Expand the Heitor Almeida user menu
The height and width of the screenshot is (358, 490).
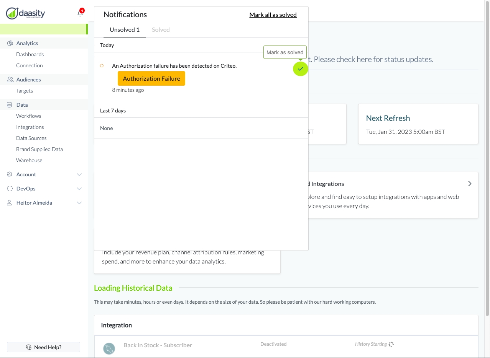click(x=79, y=203)
